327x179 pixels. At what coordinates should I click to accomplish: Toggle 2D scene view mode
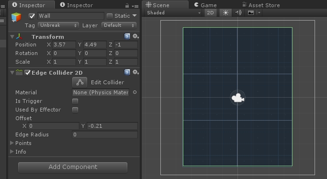(x=210, y=13)
